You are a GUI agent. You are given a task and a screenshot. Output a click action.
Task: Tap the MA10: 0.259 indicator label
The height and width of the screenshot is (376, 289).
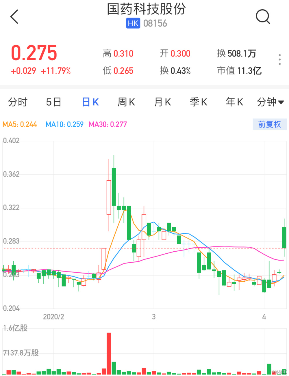pos(64,124)
